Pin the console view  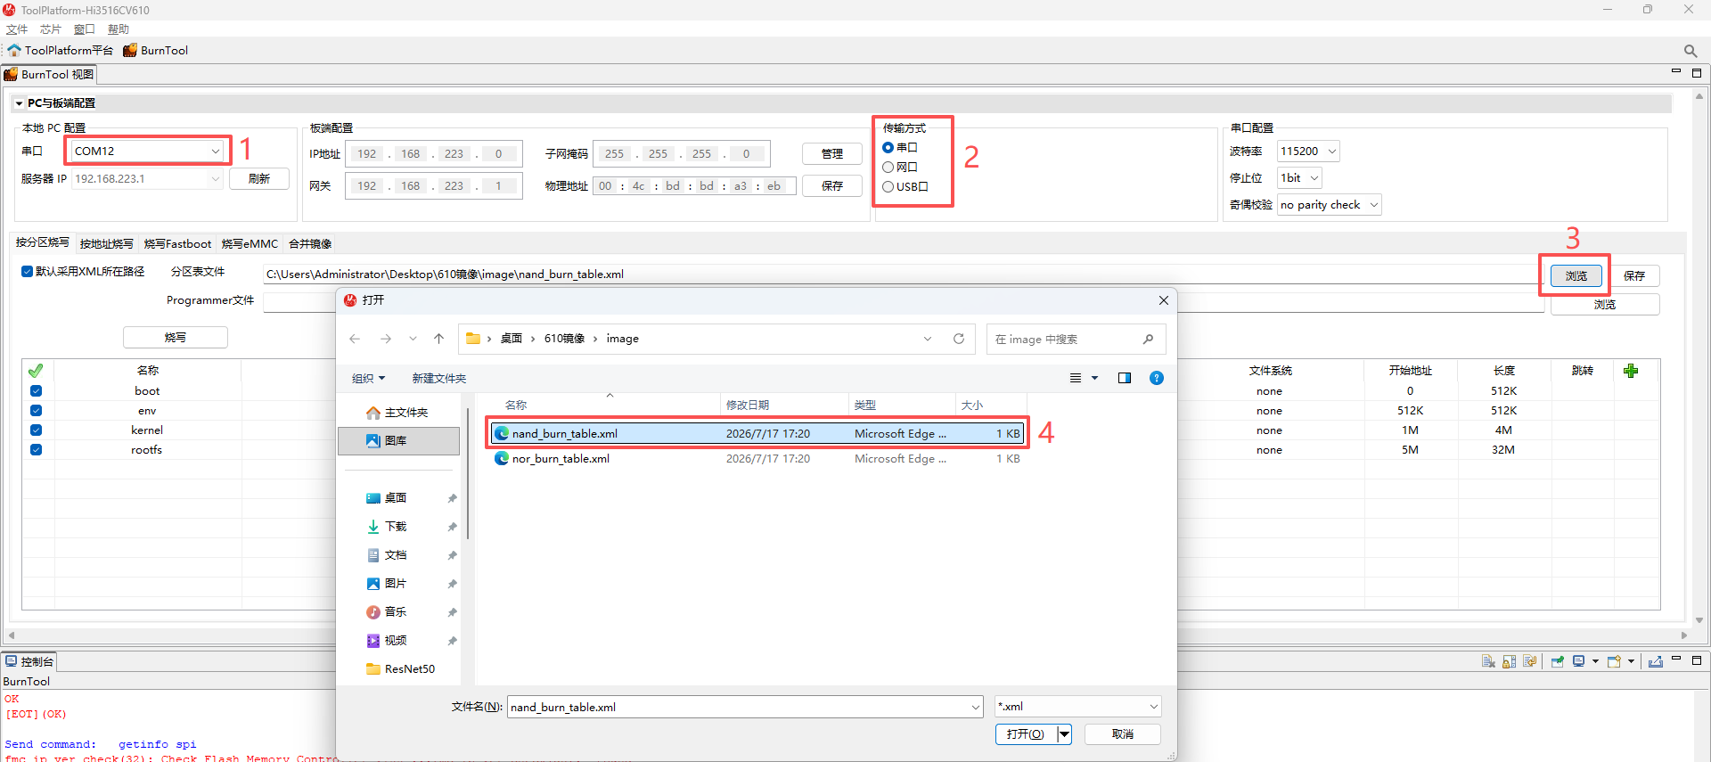[x=1558, y=661]
